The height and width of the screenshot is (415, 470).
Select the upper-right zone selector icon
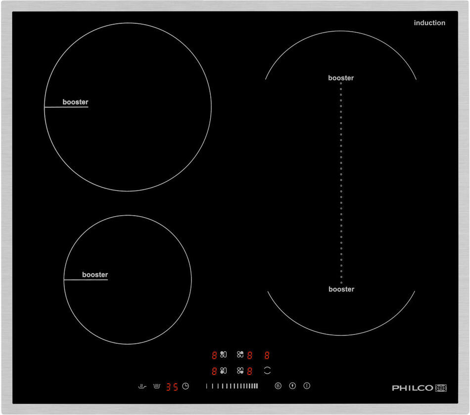(240, 355)
